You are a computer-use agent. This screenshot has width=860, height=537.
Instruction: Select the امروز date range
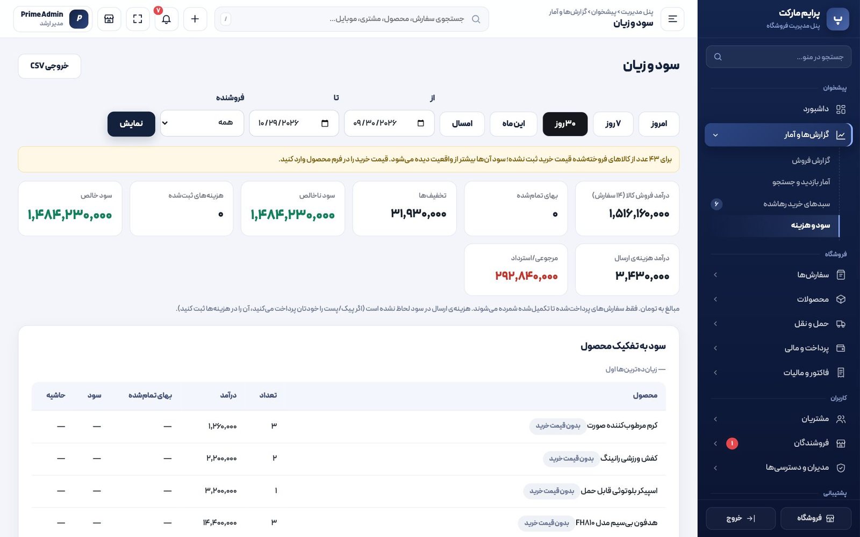click(x=659, y=124)
